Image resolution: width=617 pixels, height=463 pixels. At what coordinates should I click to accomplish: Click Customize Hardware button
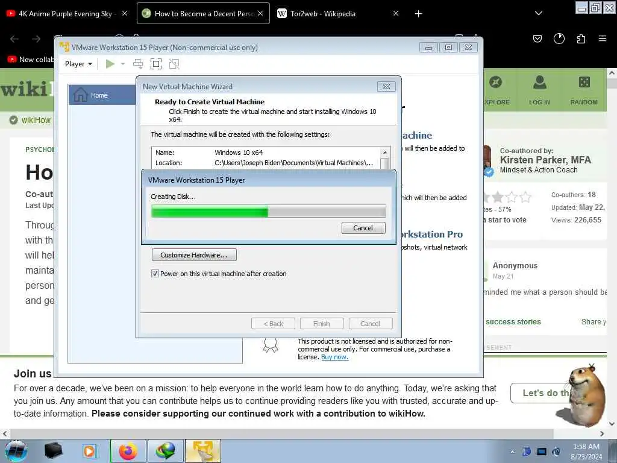[x=194, y=255]
